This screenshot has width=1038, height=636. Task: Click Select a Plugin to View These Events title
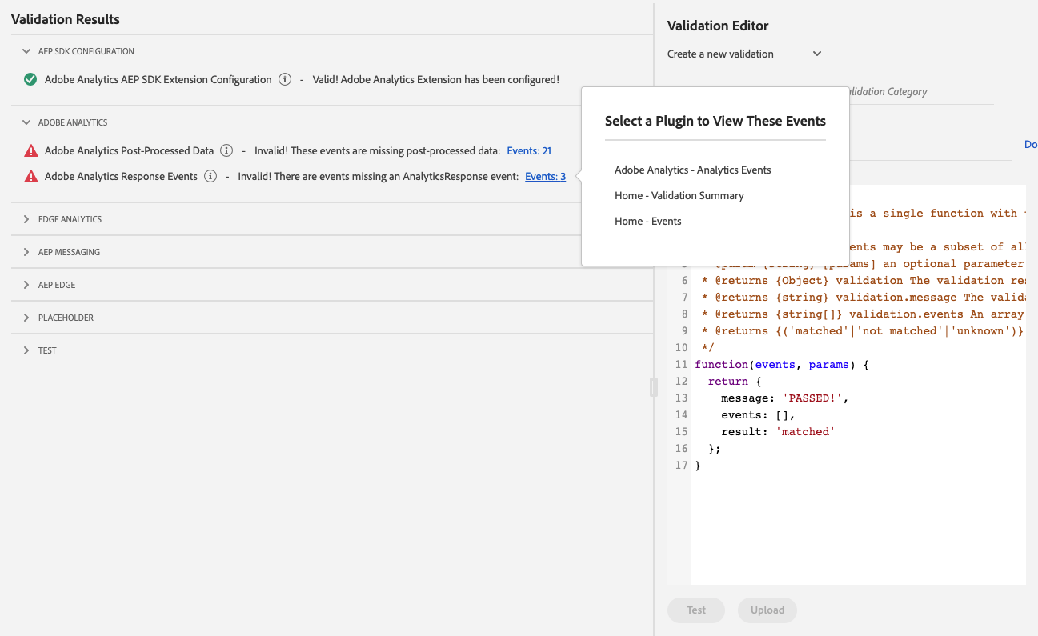point(715,121)
